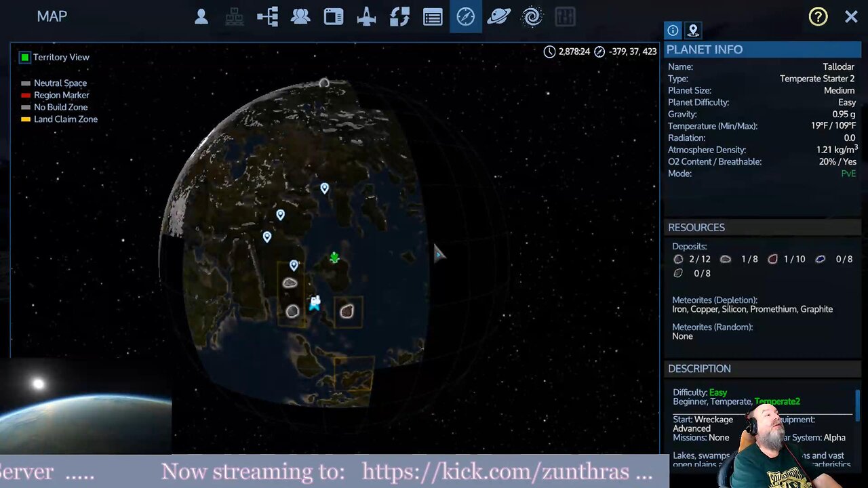Screen dimensions: 868x488
Task: Click the blue 0/8 deposit resource icon
Action: tap(820, 260)
